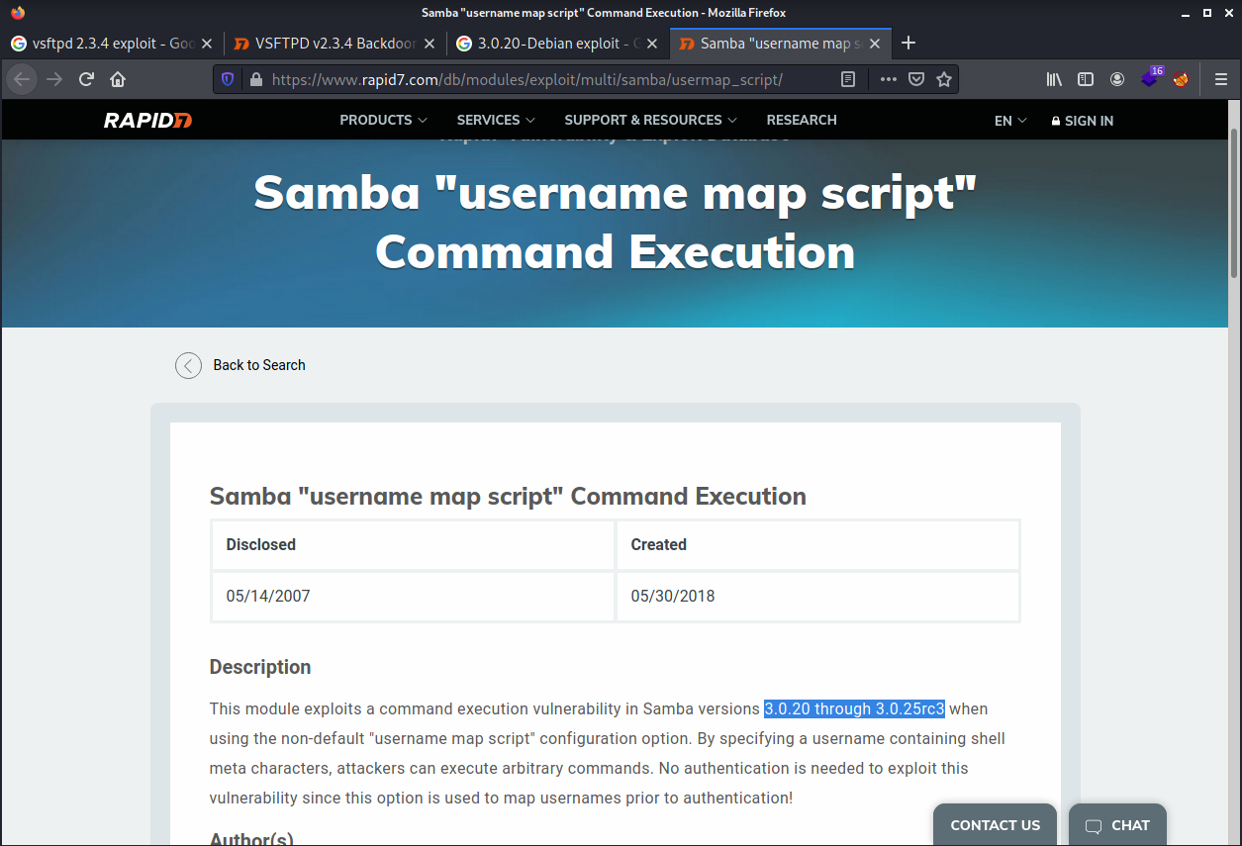This screenshot has width=1242, height=846.
Task: Show the Firefox sidebar
Action: point(1086,79)
